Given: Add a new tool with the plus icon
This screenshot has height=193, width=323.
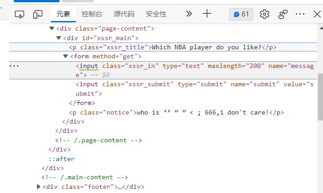Looking at the screenshot, I should pos(207,14).
